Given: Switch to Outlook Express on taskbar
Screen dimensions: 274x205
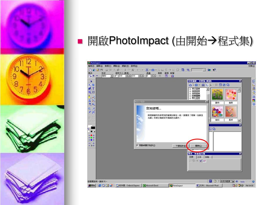Looking at the screenshot, I should (x=129, y=186).
